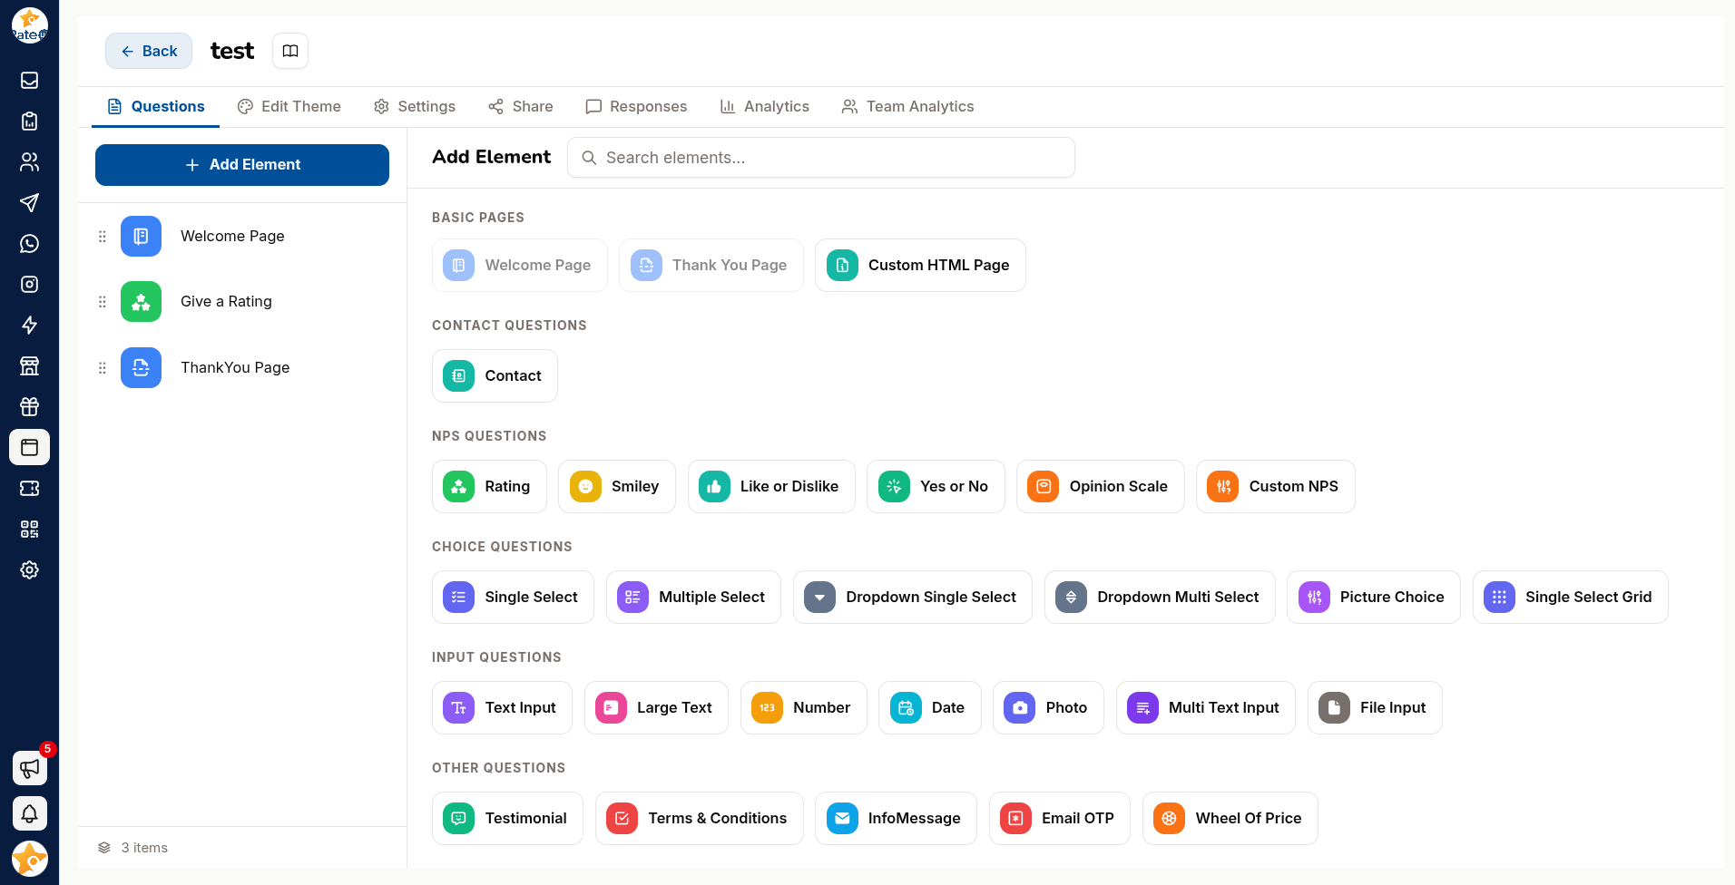Select the highlighted forms window sidebar icon
This screenshot has height=885, width=1735.
pos(29,447)
